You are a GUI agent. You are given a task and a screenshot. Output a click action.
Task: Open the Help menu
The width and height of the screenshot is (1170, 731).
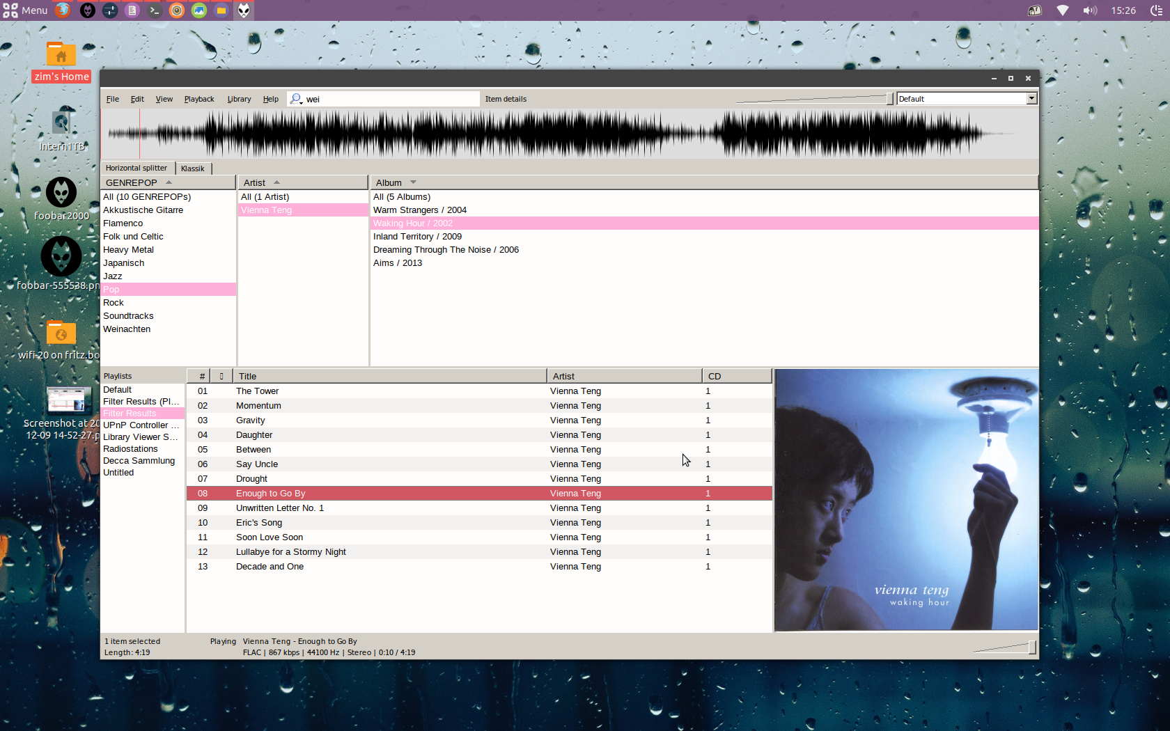tap(271, 99)
